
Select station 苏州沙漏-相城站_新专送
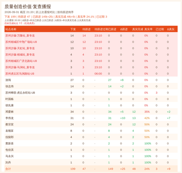pos(20,55)
